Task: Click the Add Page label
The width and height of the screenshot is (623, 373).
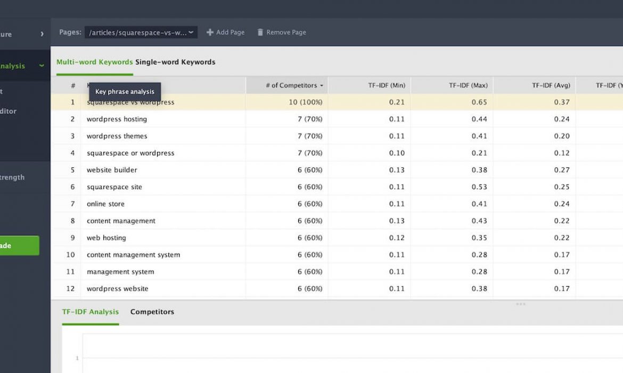Action: (x=230, y=32)
